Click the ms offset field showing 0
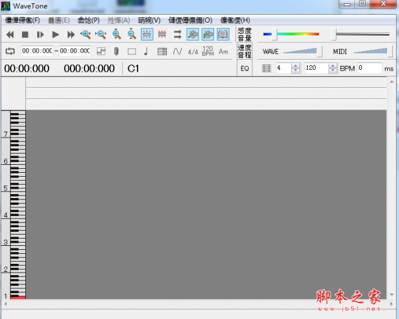 370,68
